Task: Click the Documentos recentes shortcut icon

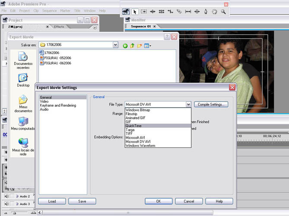Action: 23,56
